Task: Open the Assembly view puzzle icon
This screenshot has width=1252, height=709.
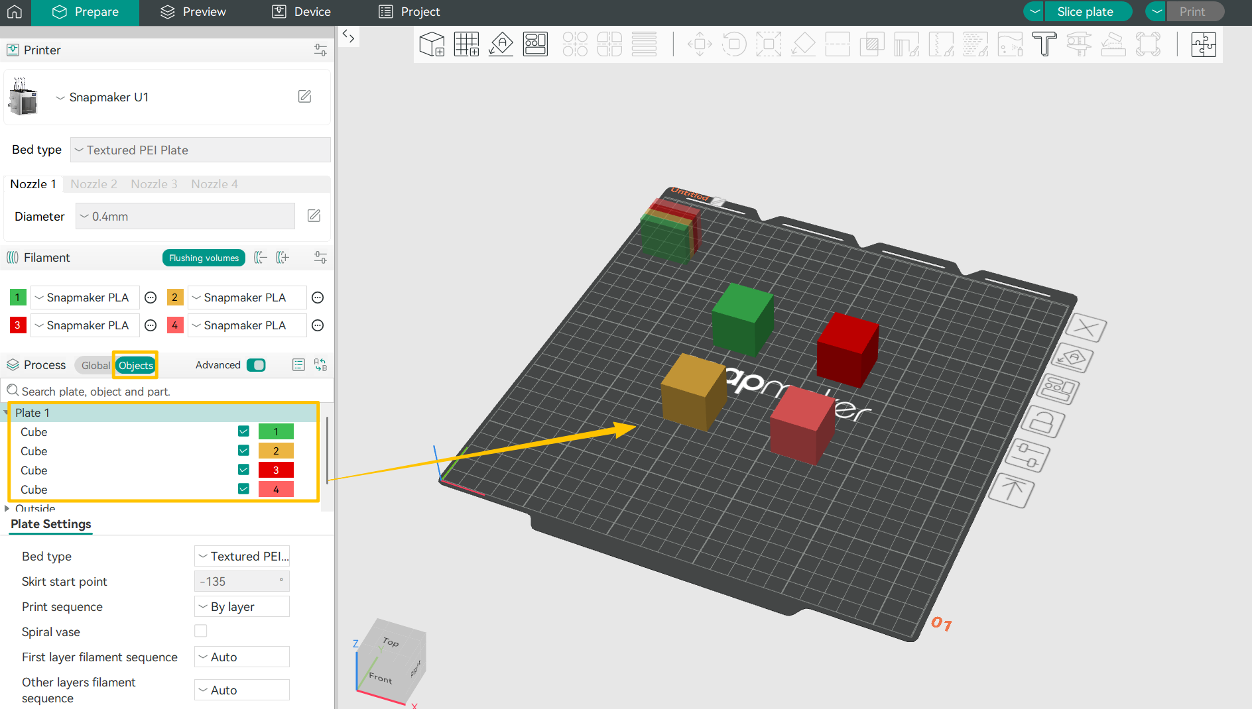Action: coord(1203,44)
